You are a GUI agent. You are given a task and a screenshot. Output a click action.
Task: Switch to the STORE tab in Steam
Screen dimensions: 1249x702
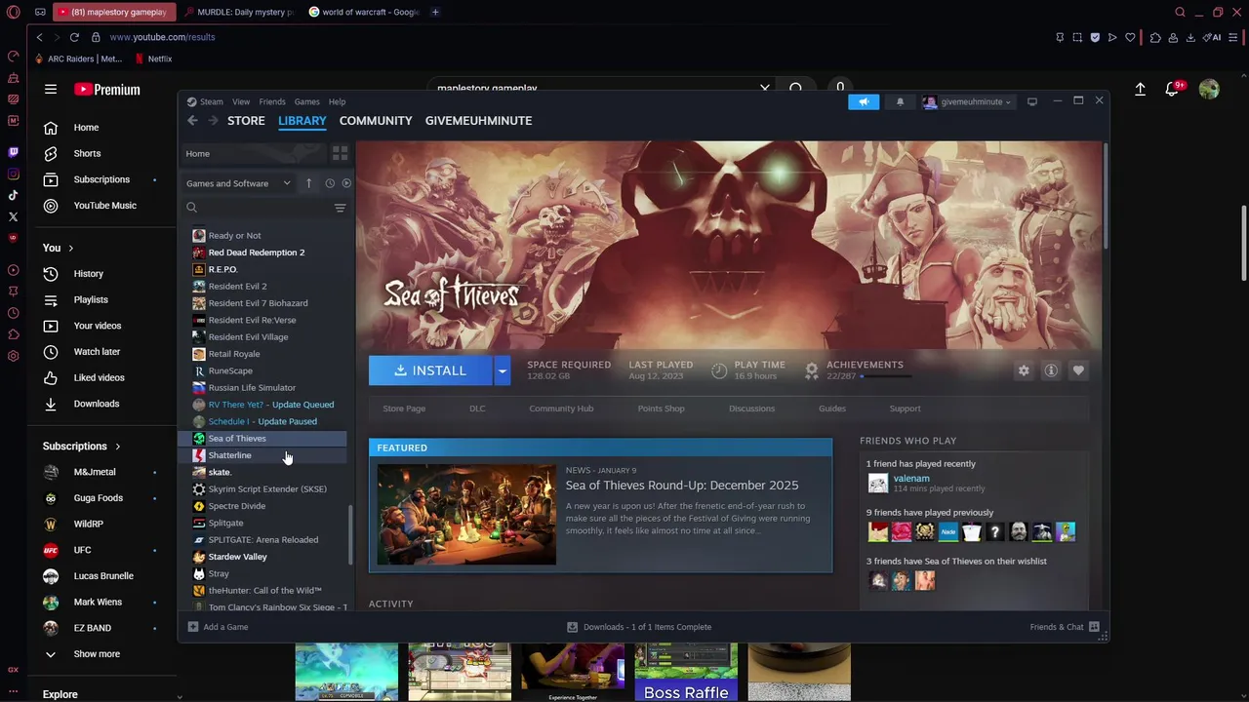tap(246, 121)
